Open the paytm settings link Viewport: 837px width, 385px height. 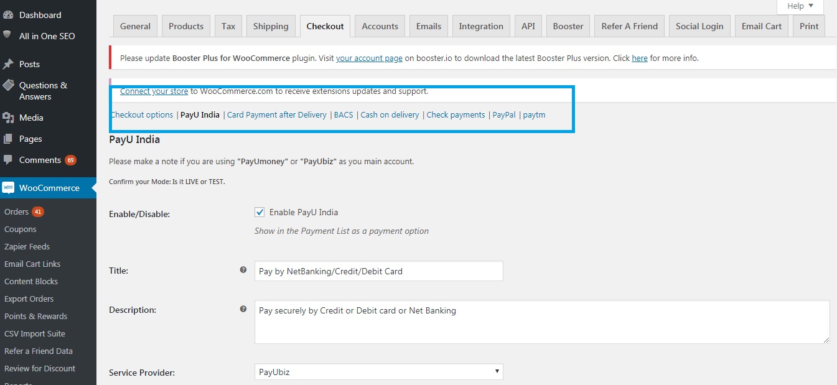coord(534,114)
